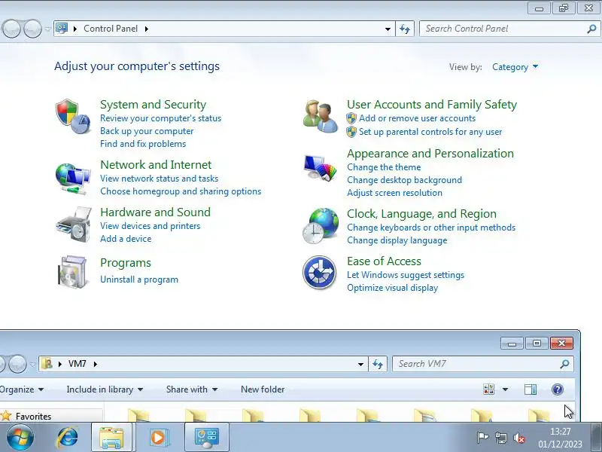602x452 pixels.
Task: Refresh the Control Panel window
Action: pos(405,29)
